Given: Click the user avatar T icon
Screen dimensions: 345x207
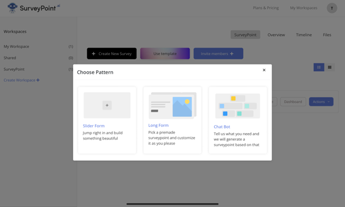Looking at the screenshot, I should pyautogui.click(x=332, y=8).
